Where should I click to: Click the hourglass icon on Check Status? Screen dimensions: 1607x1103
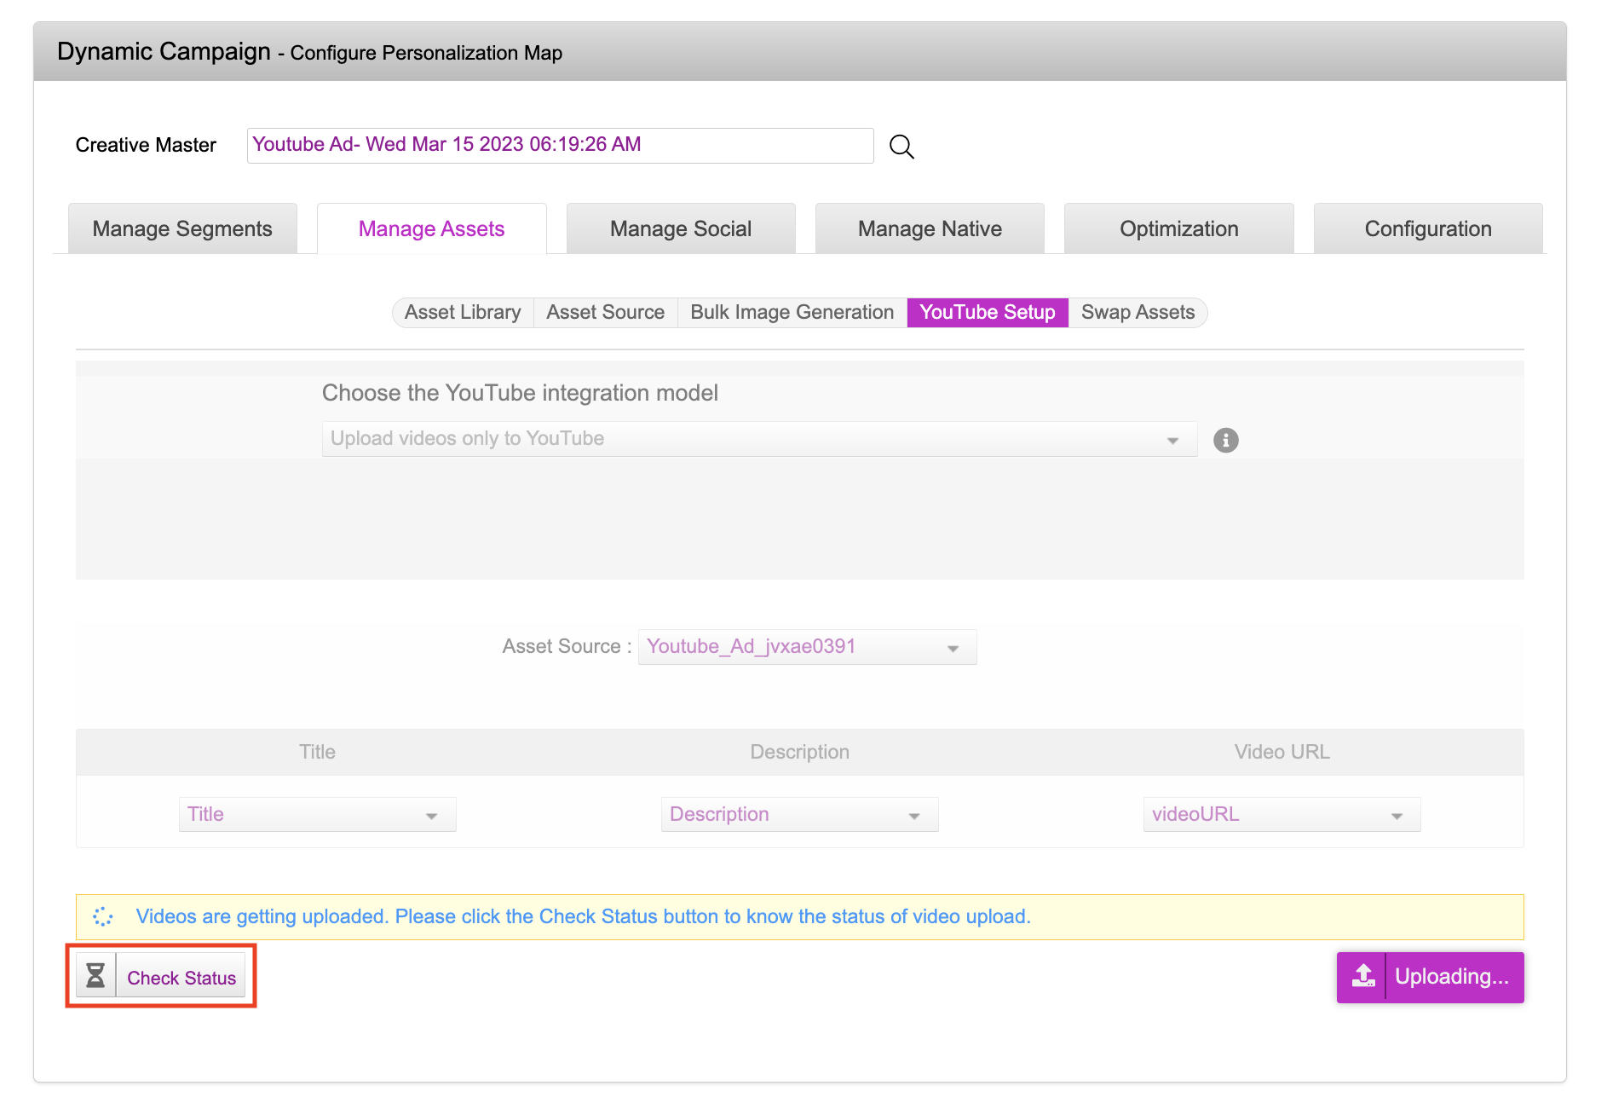point(96,976)
